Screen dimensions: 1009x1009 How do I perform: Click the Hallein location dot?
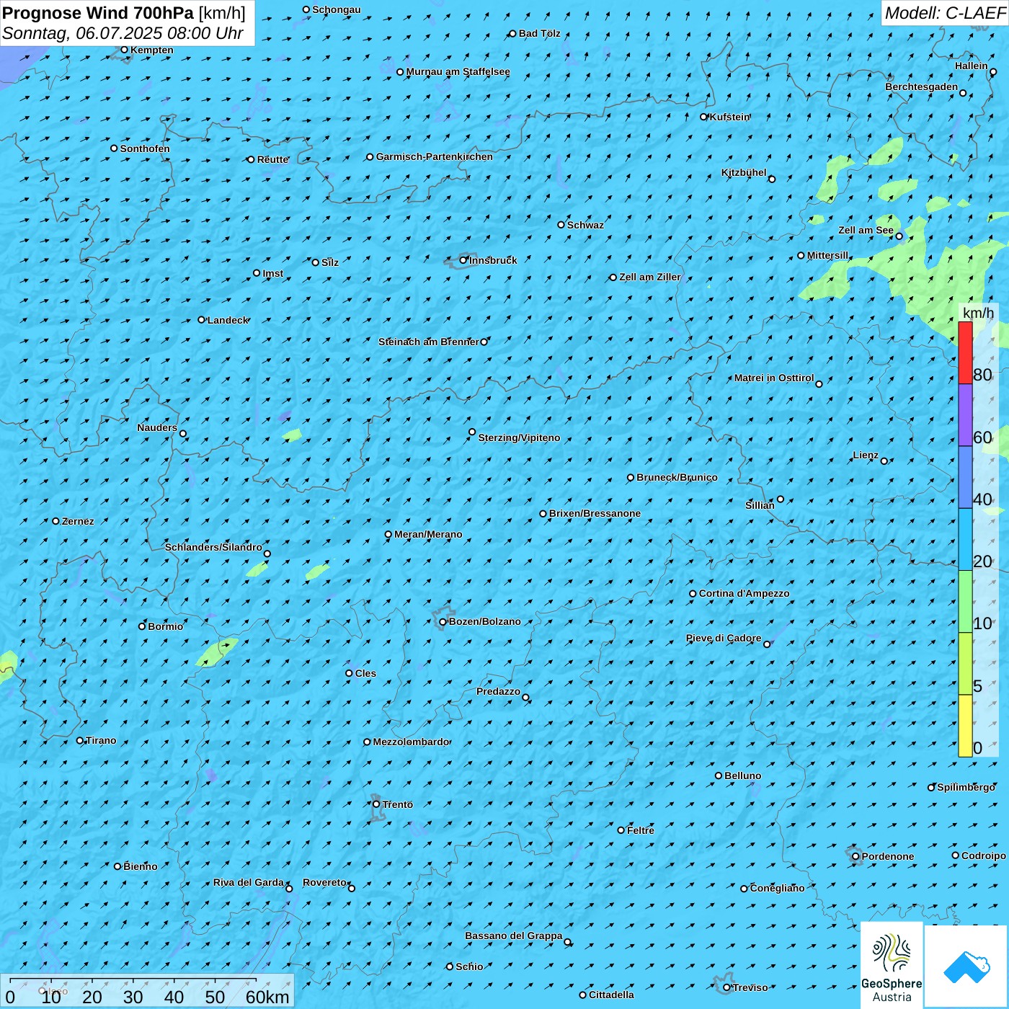tap(993, 72)
